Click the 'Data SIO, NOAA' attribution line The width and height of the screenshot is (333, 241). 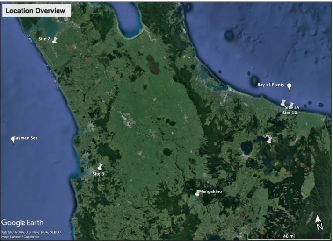click(31, 232)
